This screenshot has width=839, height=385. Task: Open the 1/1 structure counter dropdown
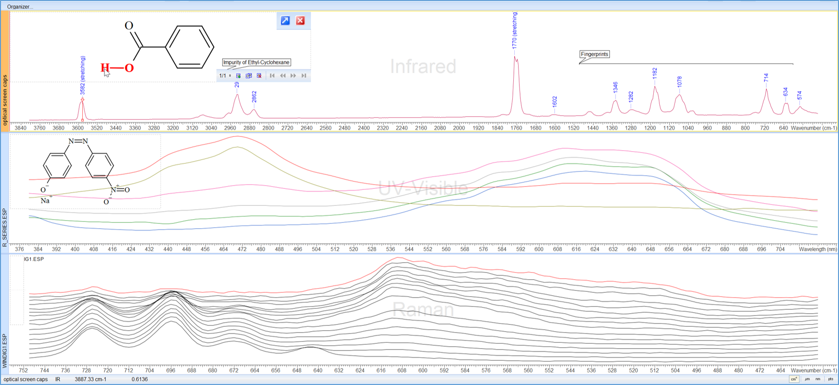(x=230, y=76)
